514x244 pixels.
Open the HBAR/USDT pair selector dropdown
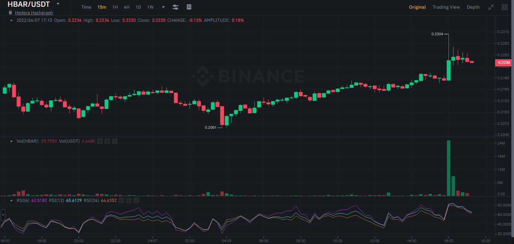pyautogui.click(x=58, y=4)
